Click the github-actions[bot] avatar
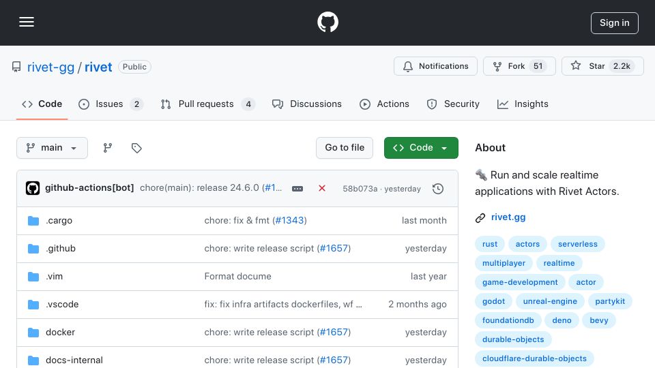655x368 pixels. (x=33, y=188)
